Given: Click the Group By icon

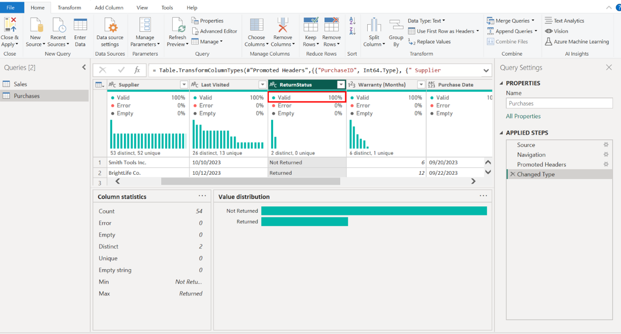Looking at the screenshot, I should (x=396, y=26).
